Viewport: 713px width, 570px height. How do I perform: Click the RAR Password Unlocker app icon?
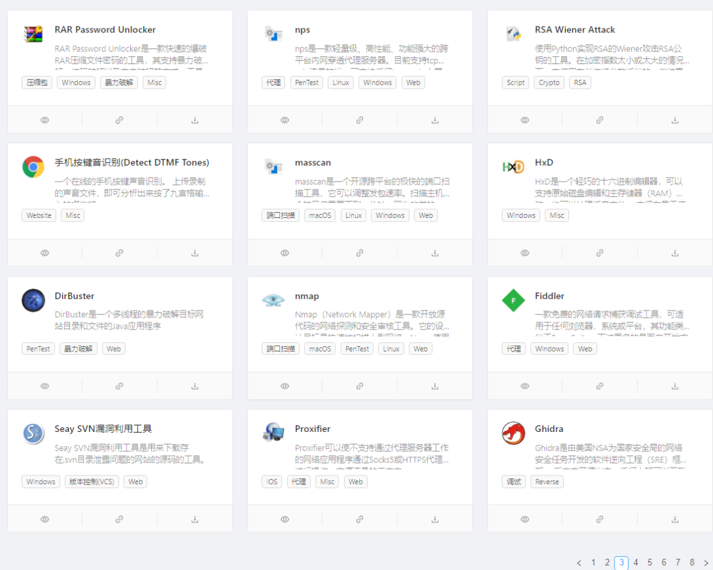[x=33, y=34]
